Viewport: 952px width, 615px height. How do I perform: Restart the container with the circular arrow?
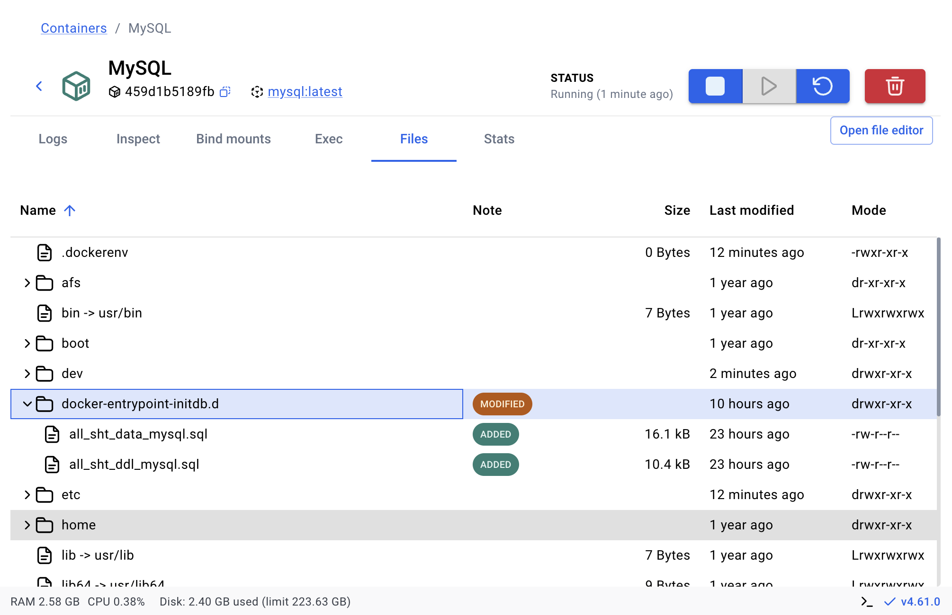[823, 86]
